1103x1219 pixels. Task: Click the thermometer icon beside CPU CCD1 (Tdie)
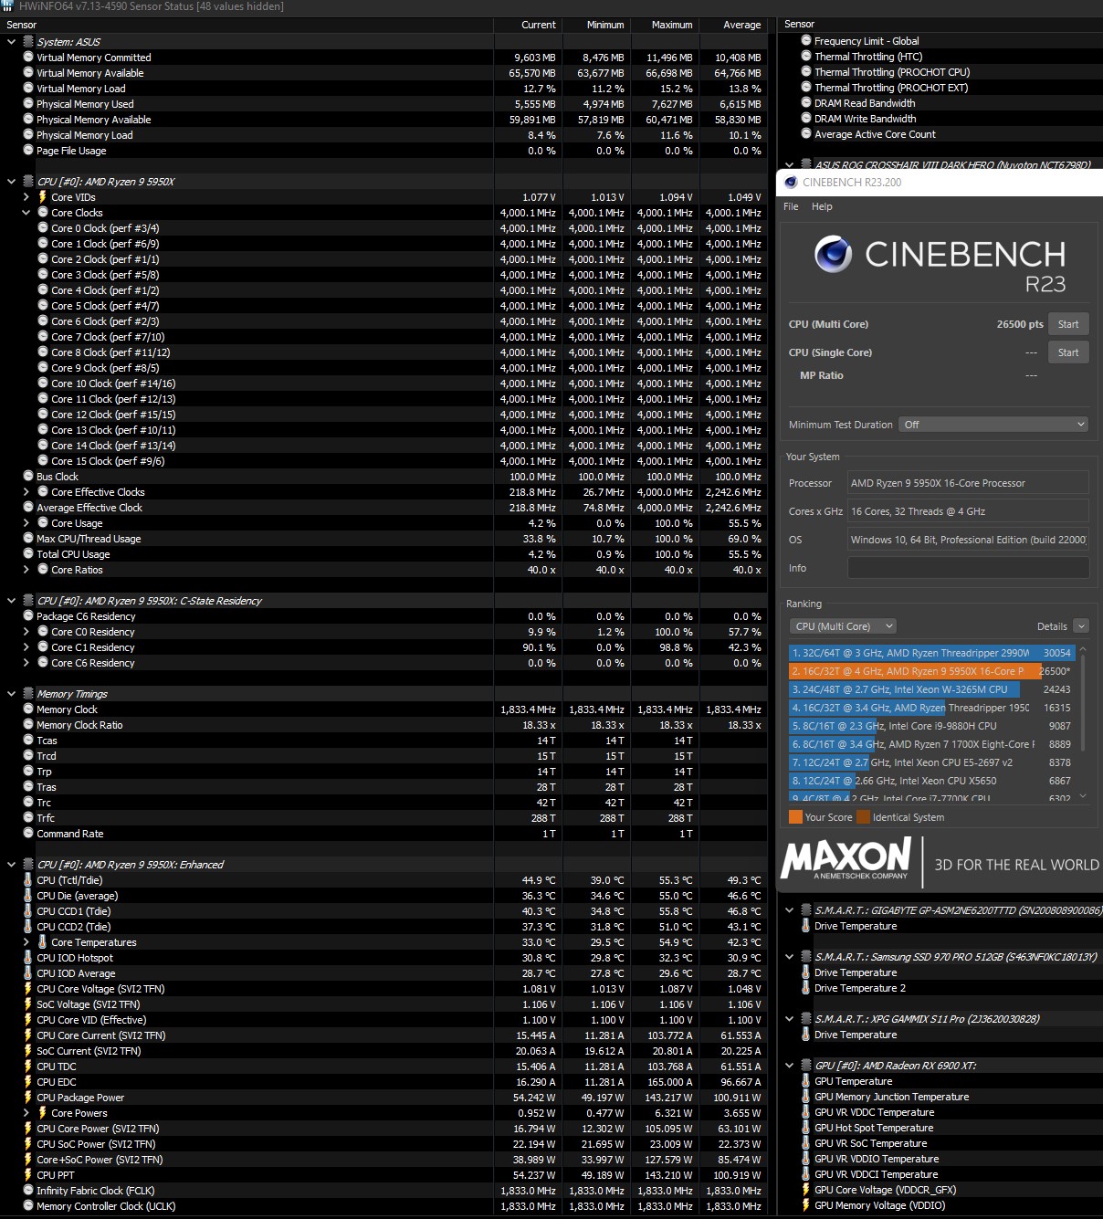tap(27, 911)
